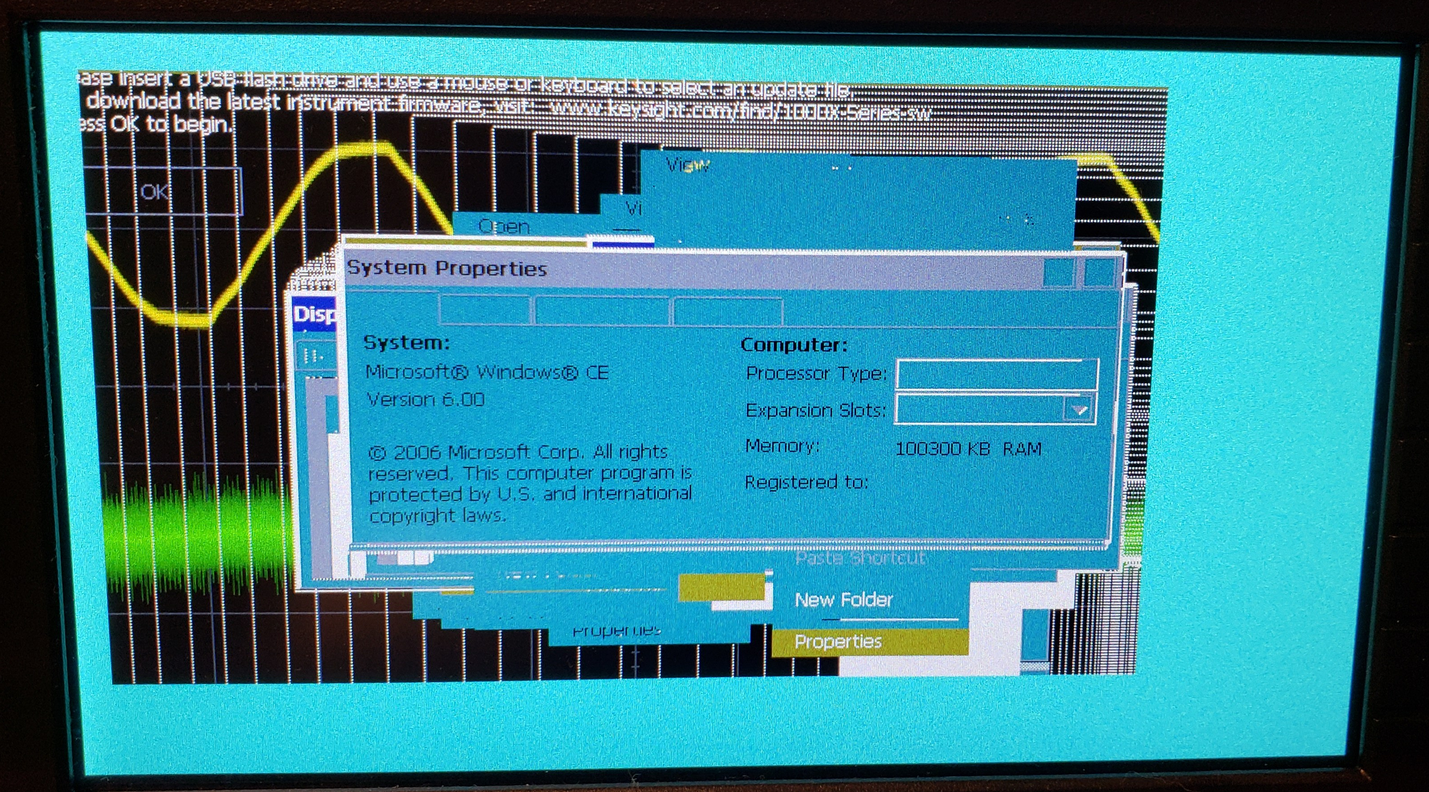Click inside the Expansion Slots combo box
Image resolution: width=1429 pixels, height=792 pixels.
coord(979,410)
